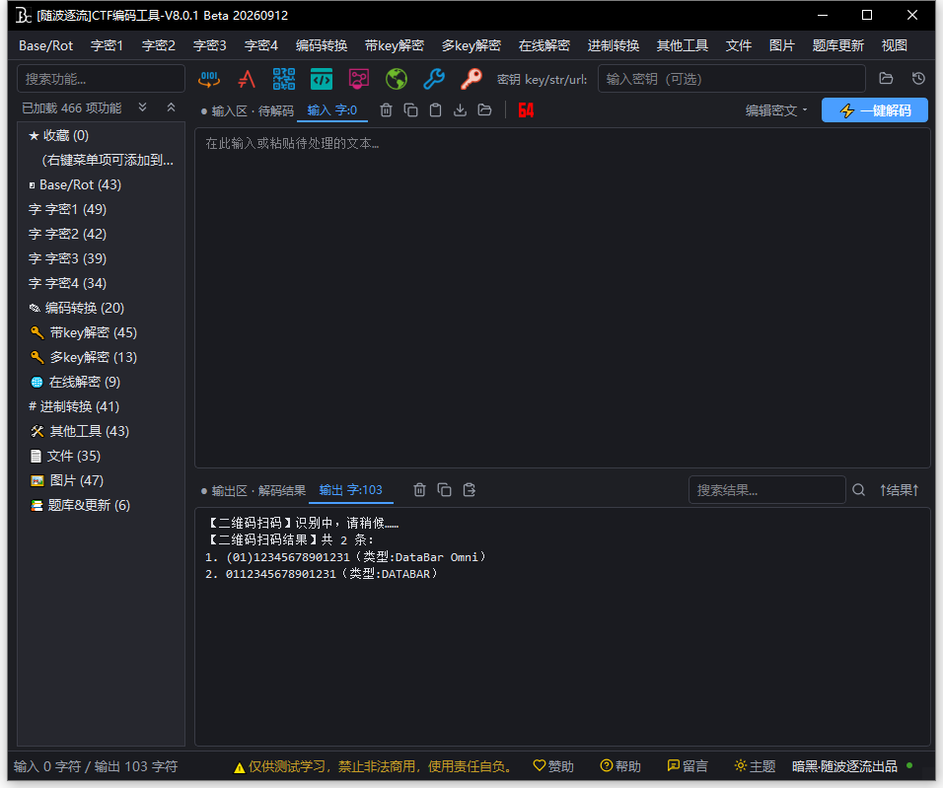The width and height of the screenshot is (943, 788).
Task: Click the QR code scanner toolbar icon
Action: (284, 79)
